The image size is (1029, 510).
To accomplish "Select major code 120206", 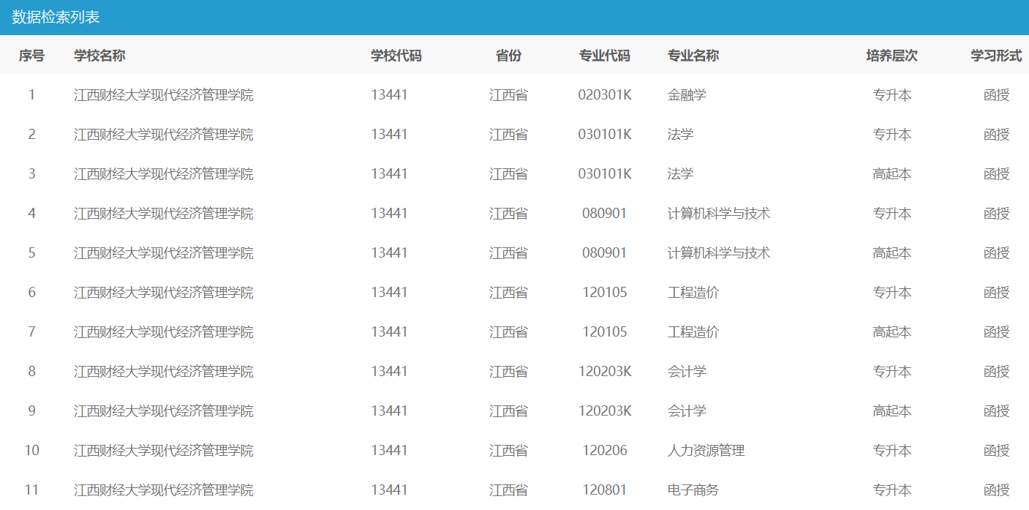I will (x=605, y=451).
